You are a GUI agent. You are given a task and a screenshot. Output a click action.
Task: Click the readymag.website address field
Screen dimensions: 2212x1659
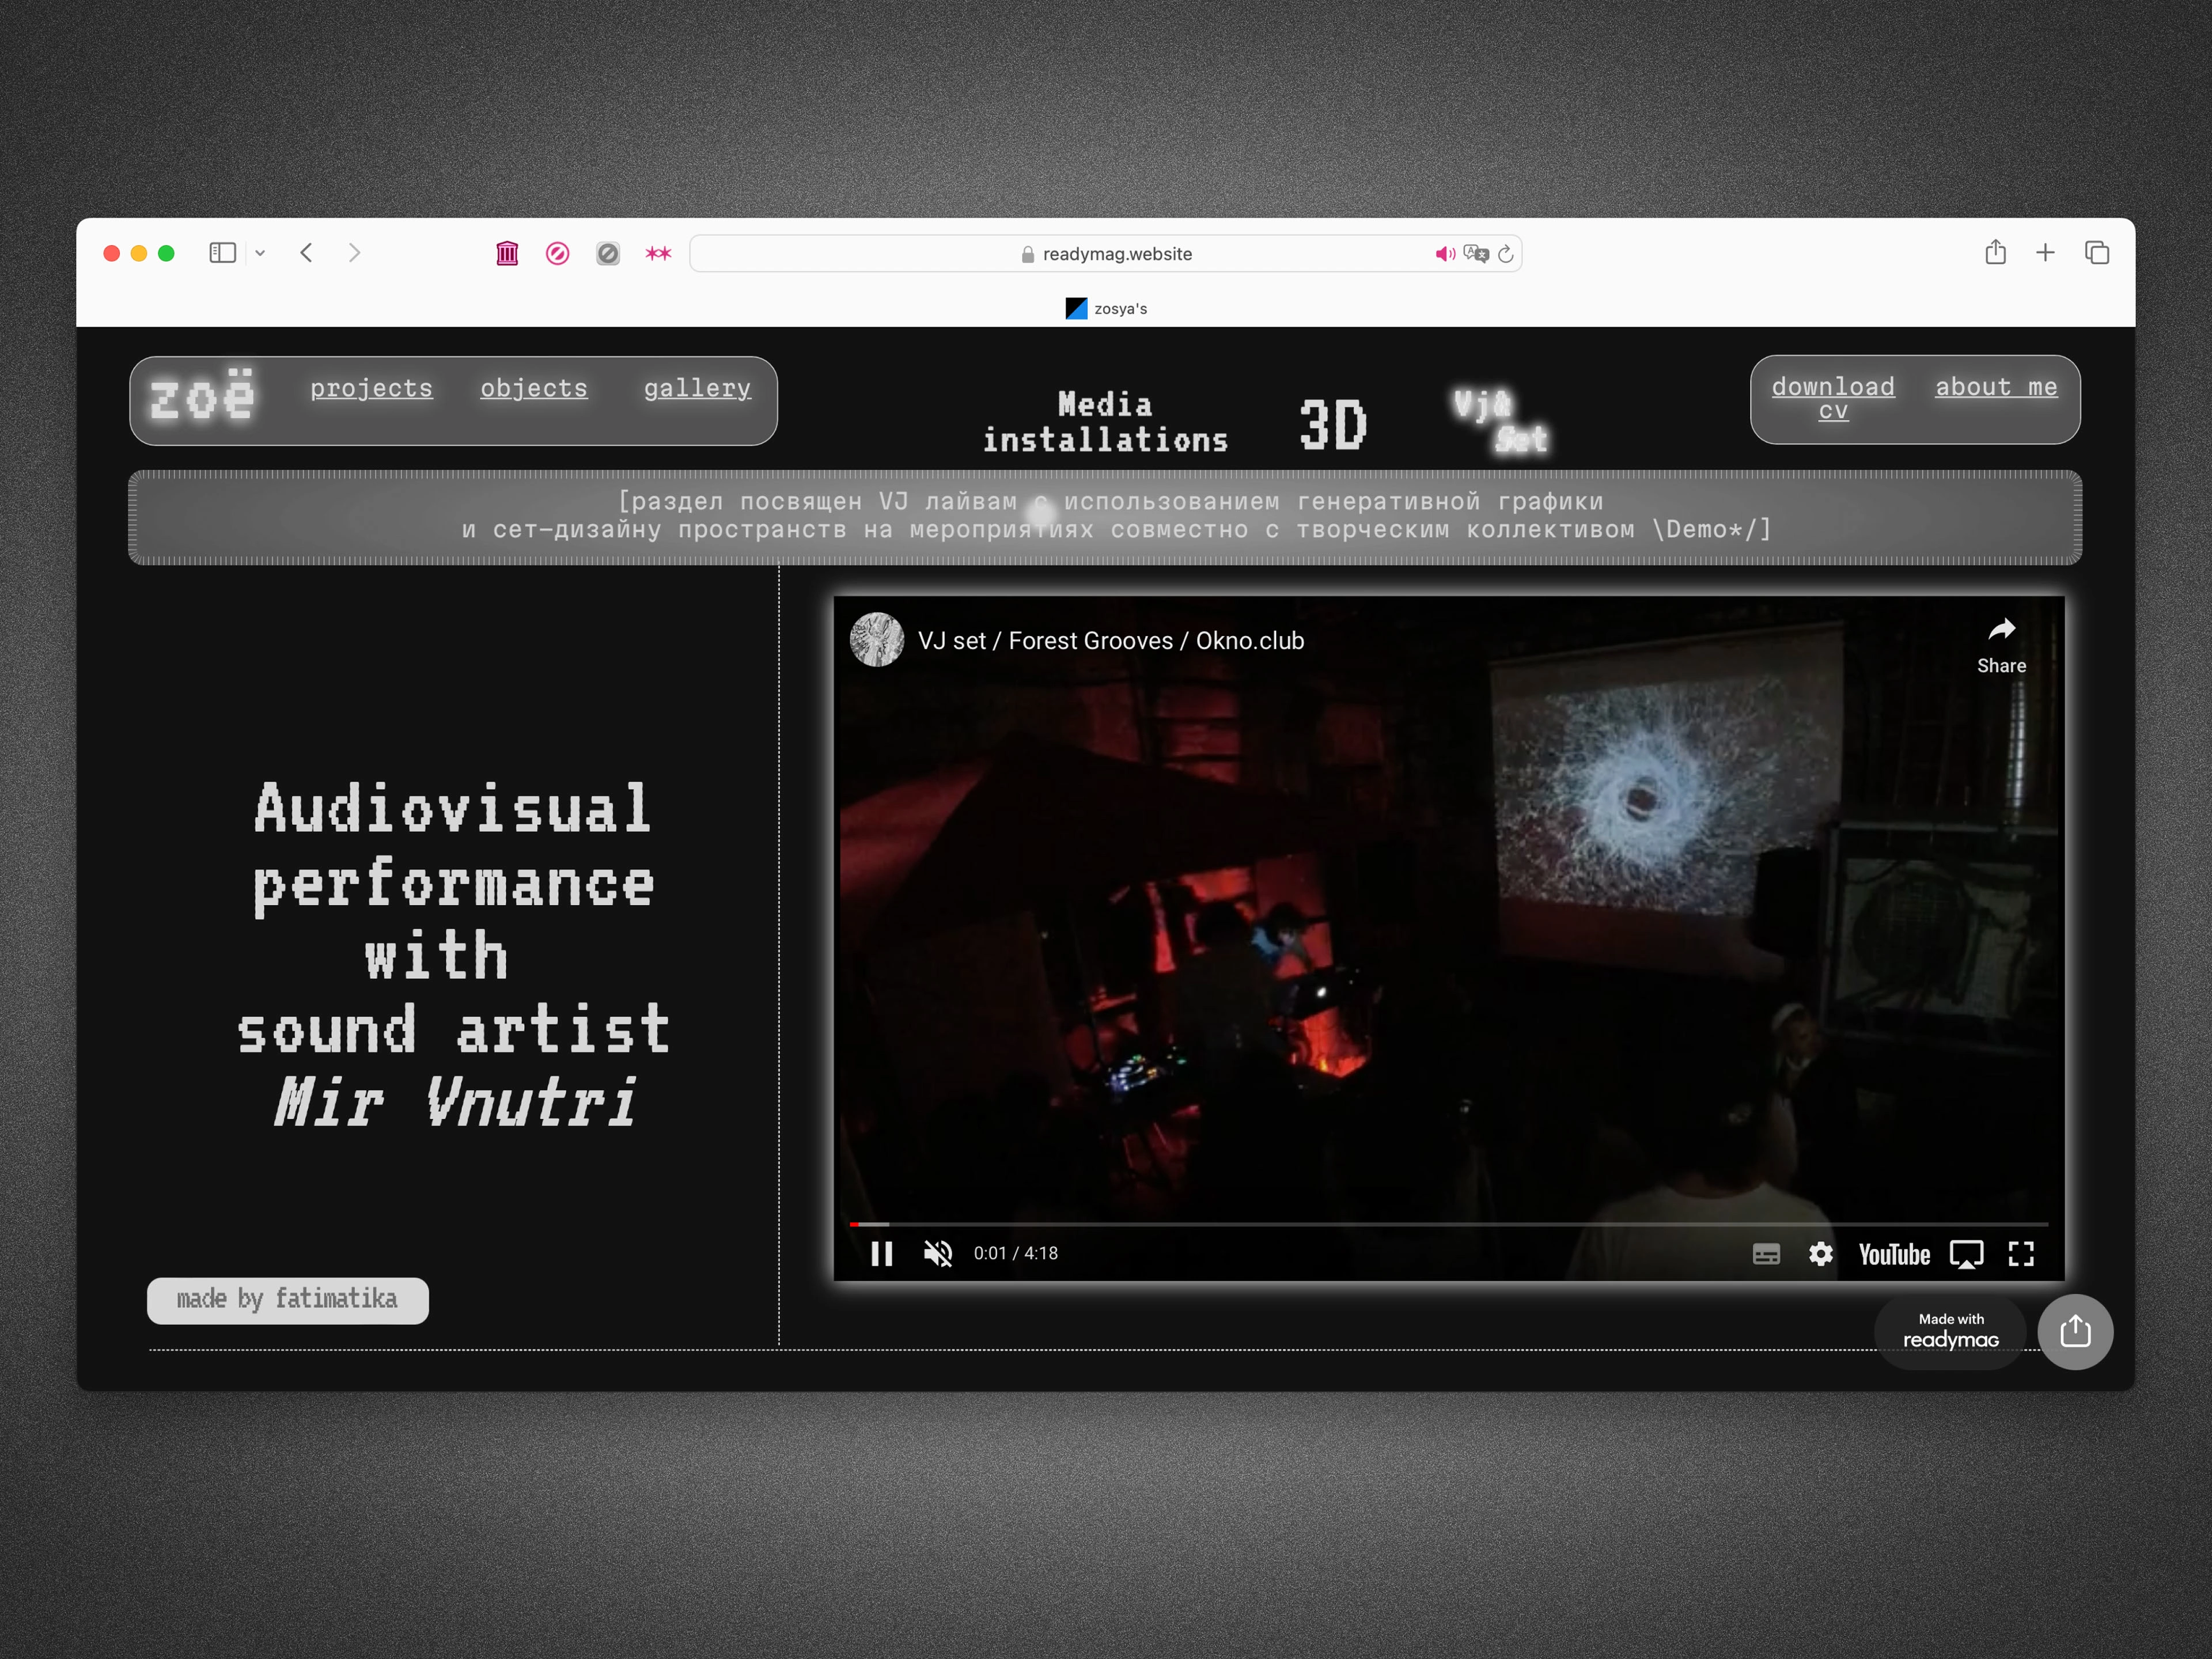[x=1116, y=254]
